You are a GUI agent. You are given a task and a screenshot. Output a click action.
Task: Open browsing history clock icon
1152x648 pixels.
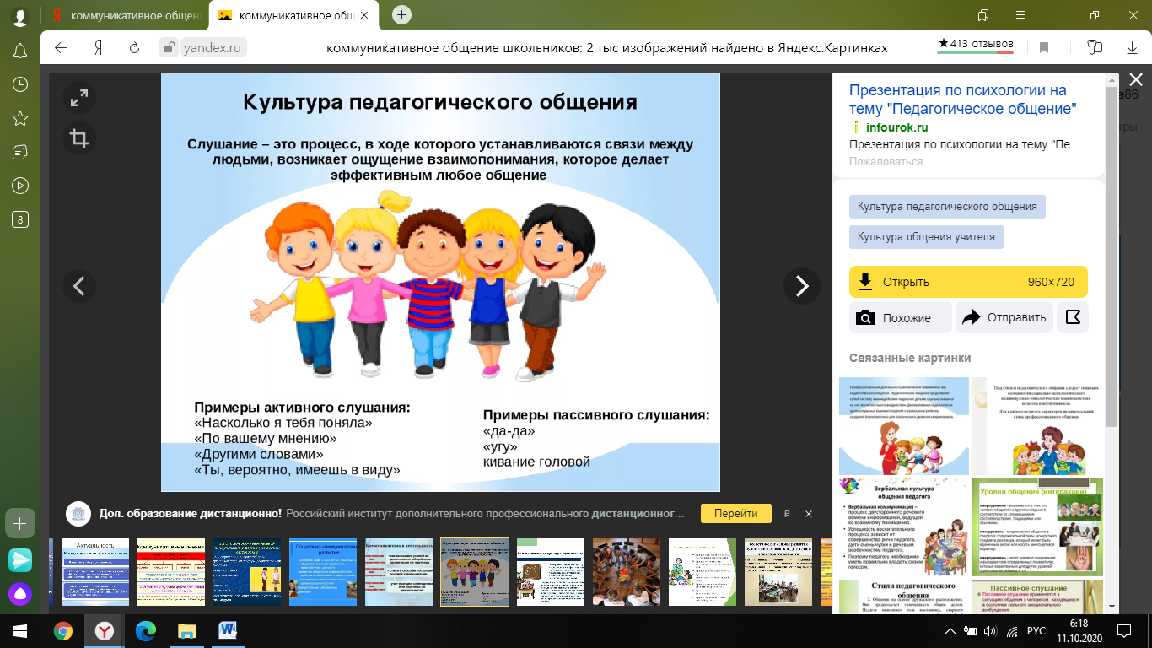pyautogui.click(x=20, y=84)
